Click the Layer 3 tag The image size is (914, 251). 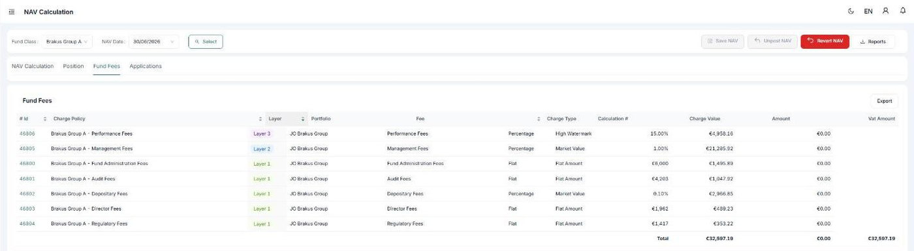tap(262, 134)
